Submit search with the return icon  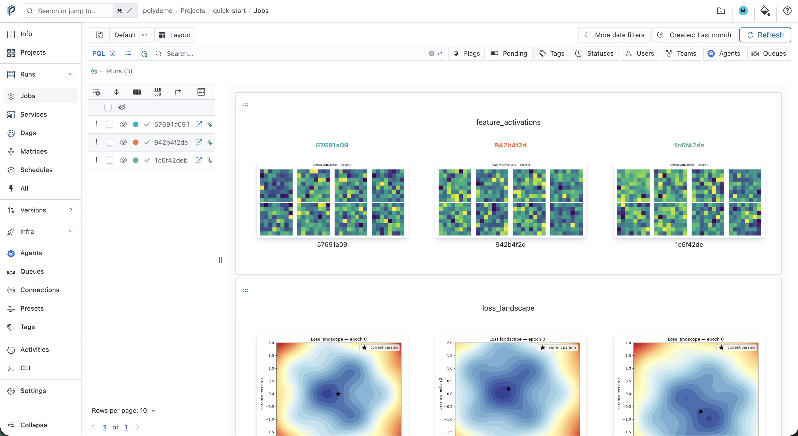tap(440, 54)
